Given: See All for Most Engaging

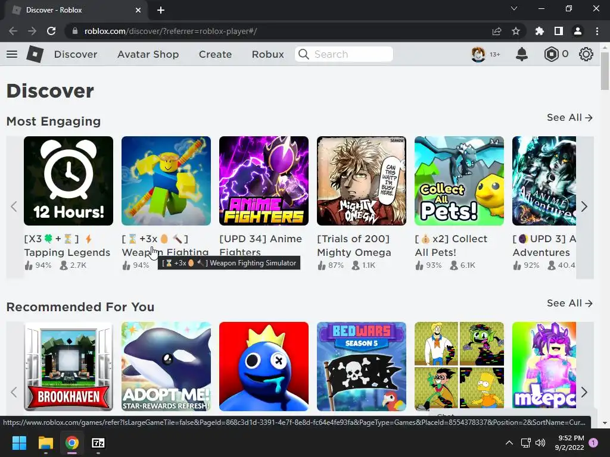Looking at the screenshot, I should point(569,117).
